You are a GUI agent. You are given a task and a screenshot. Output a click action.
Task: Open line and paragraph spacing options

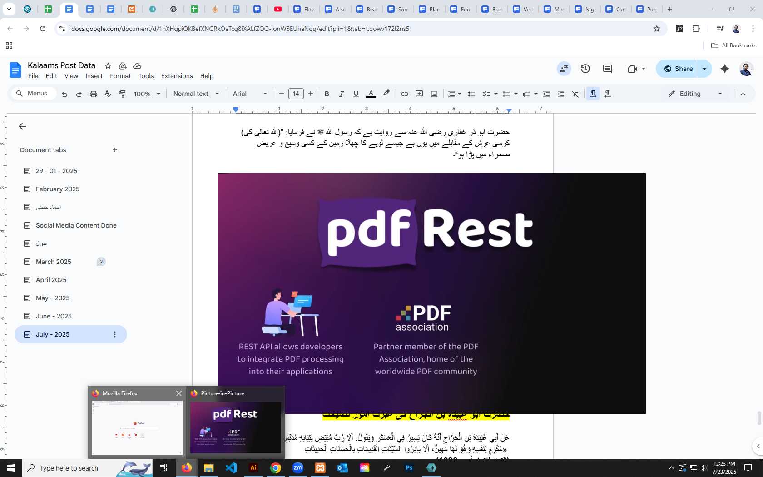click(x=471, y=94)
